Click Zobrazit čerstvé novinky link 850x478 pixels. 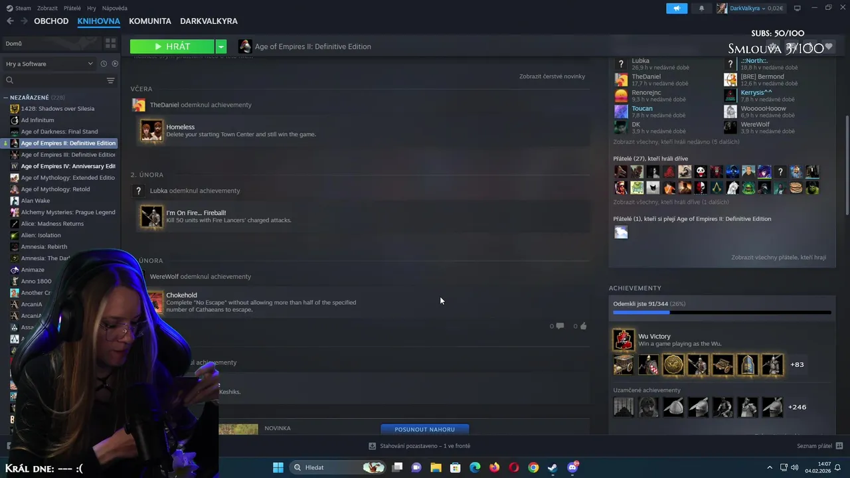pos(552,76)
